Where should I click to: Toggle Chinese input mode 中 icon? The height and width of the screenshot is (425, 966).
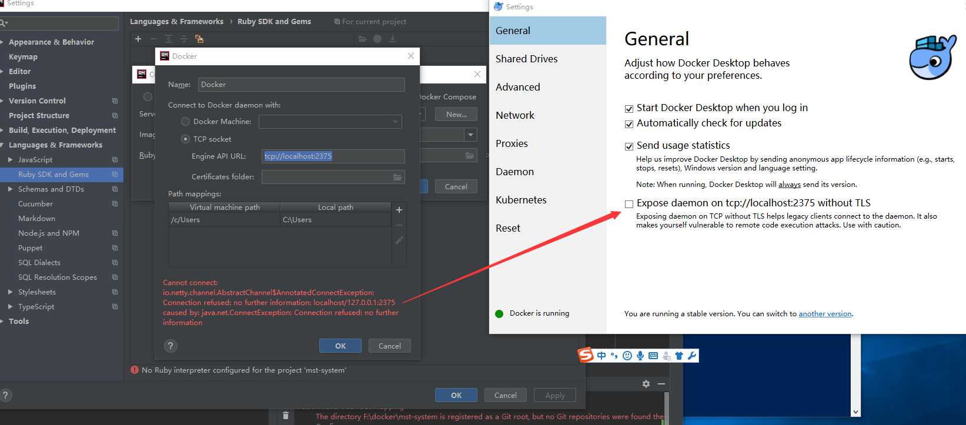tap(601, 356)
